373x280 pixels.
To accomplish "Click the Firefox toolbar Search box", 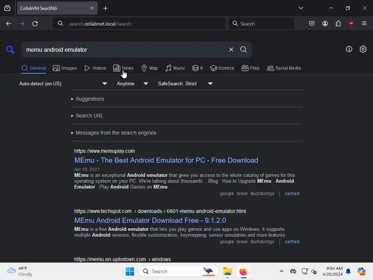I will (262, 24).
